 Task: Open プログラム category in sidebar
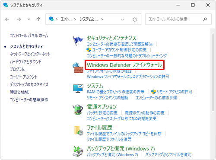click(17, 69)
